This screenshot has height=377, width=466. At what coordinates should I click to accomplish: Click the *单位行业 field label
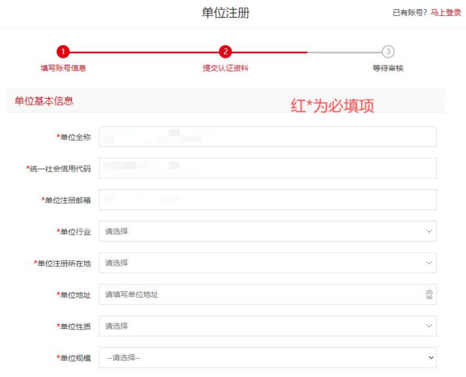point(74,232)
